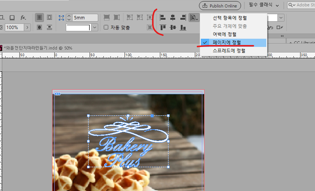The image size is (315, 191).
Task: Click the corner shape preview box
Action: tap(79, 27)
